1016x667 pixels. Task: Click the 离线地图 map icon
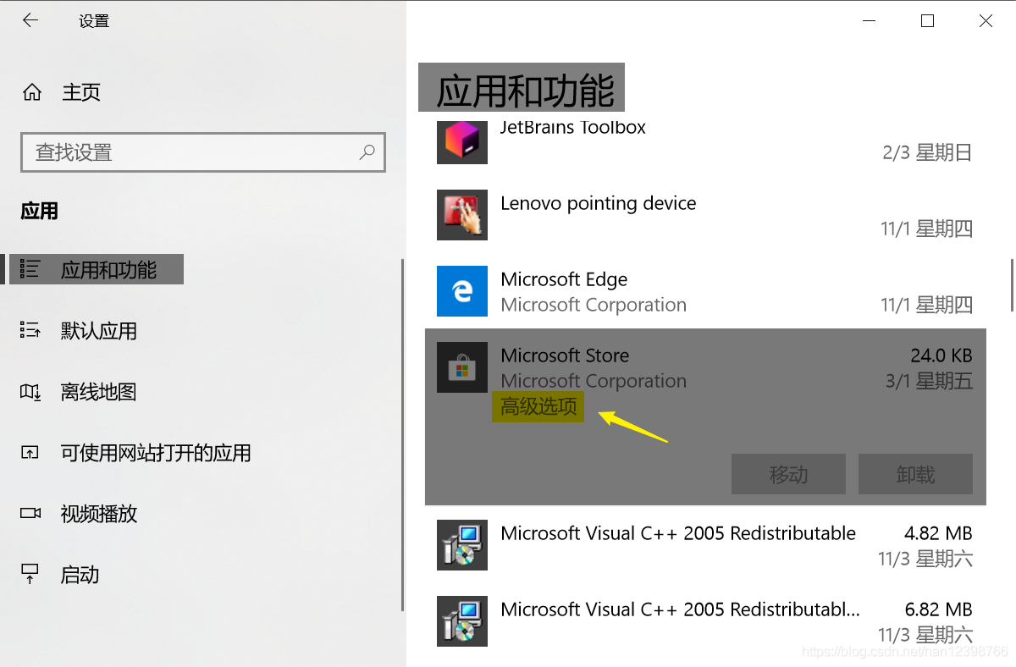tap(30, 392)
